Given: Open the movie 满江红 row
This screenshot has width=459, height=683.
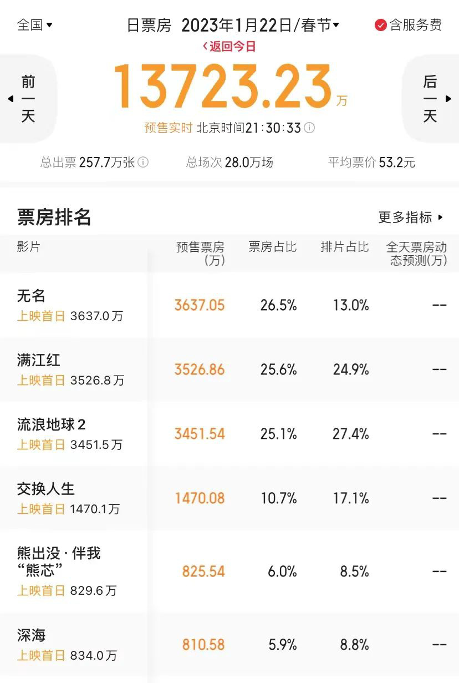Looking at the screenshot, I should click(229, 370).
